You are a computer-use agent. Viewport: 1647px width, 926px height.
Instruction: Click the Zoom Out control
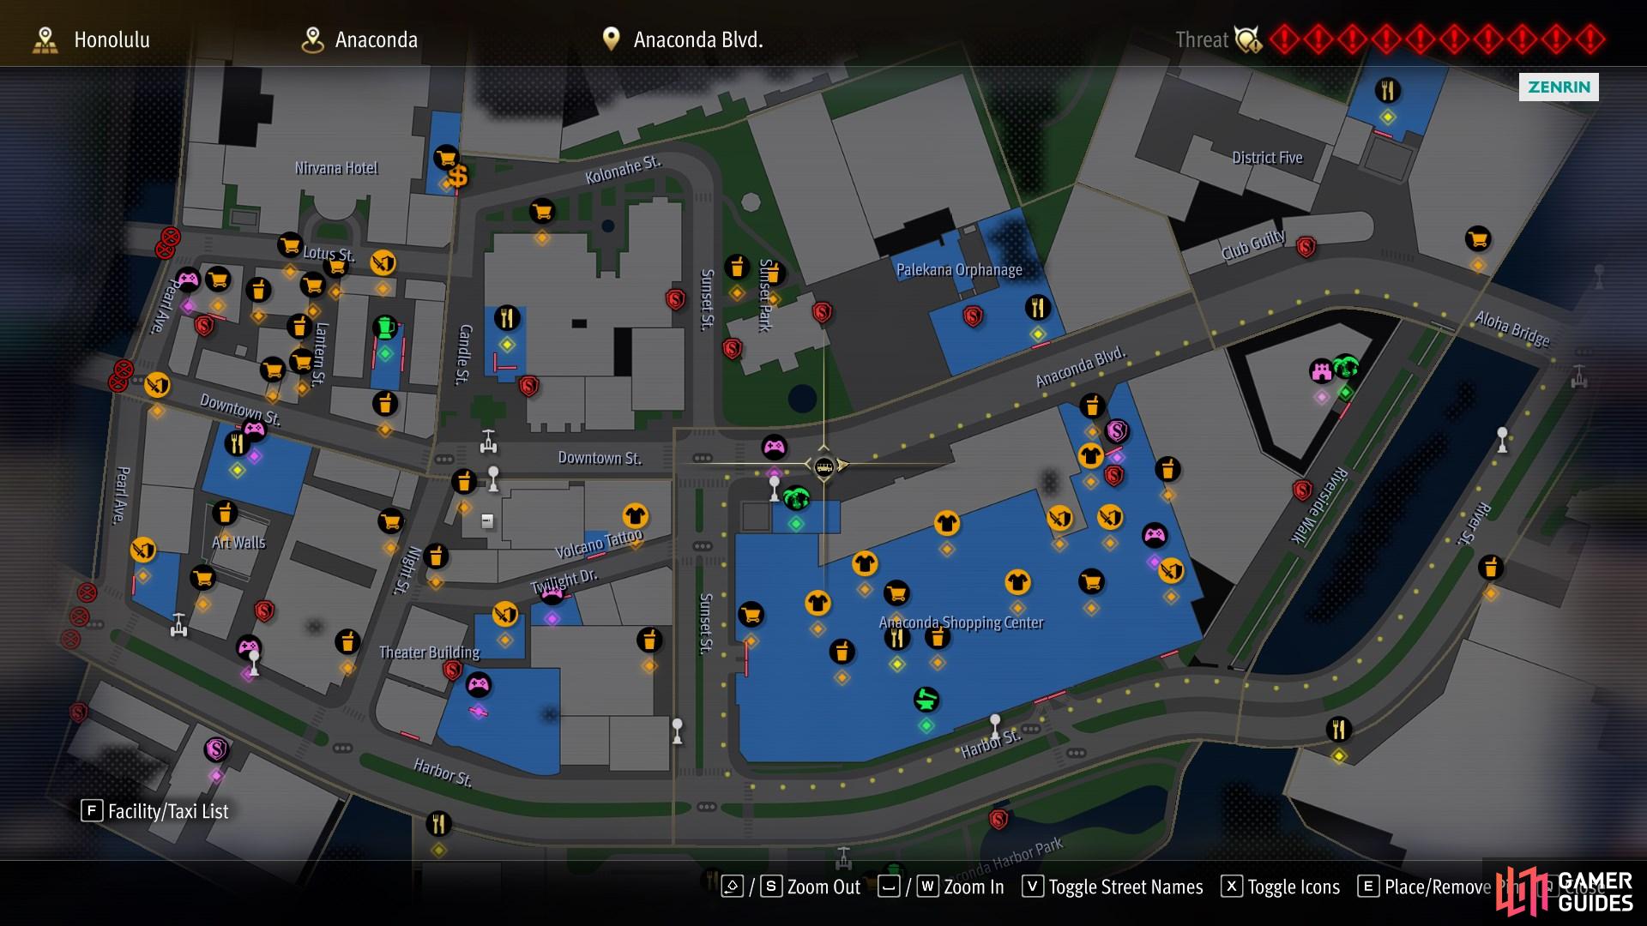click(790, 887)
